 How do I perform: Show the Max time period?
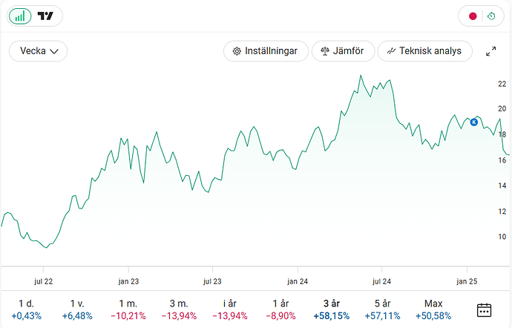[433, 309]
